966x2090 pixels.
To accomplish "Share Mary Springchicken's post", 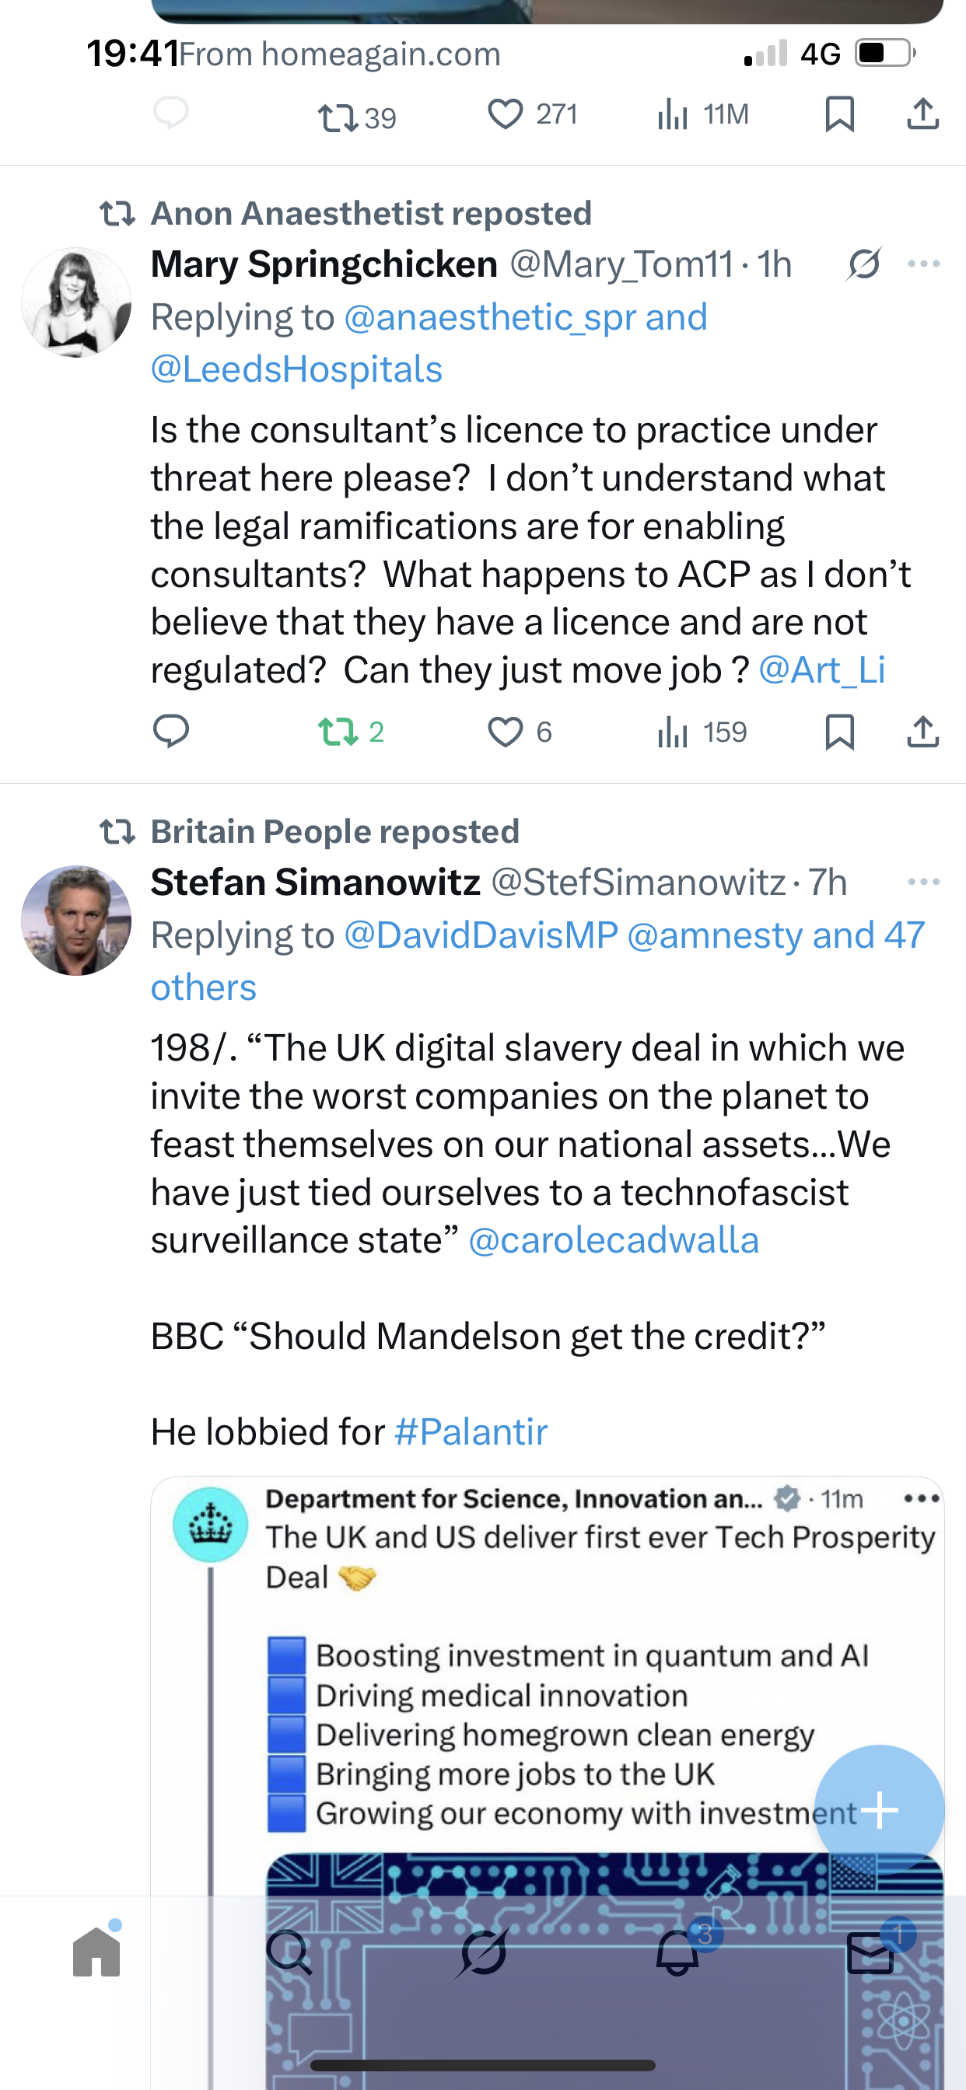I will [923, 732].
